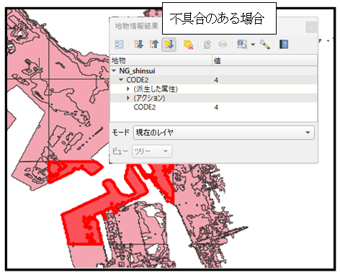Screen dimensions: 340x275
Task: Expand the (アクション) node
Action: pyautogui.click(x=128, y=98)
